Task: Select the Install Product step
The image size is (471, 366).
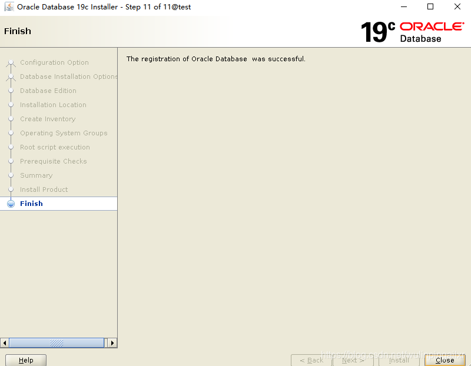Action: tap(44, 189)
